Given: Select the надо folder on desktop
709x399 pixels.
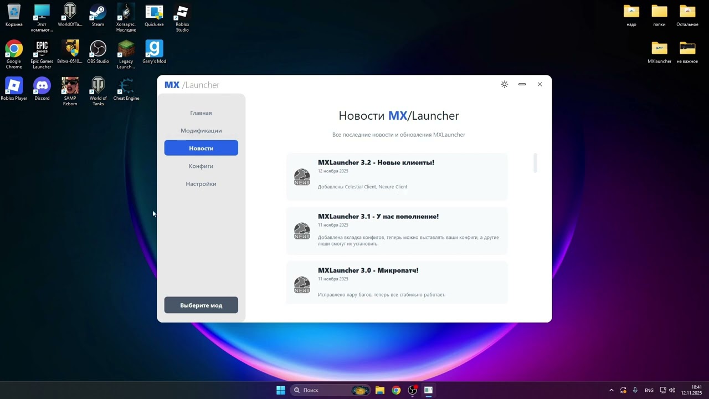Looking at the screenshot, I should [631, 16].
